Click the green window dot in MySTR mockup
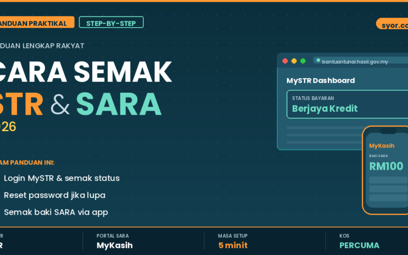Screen dimensions: 408x255 [303, 61]
